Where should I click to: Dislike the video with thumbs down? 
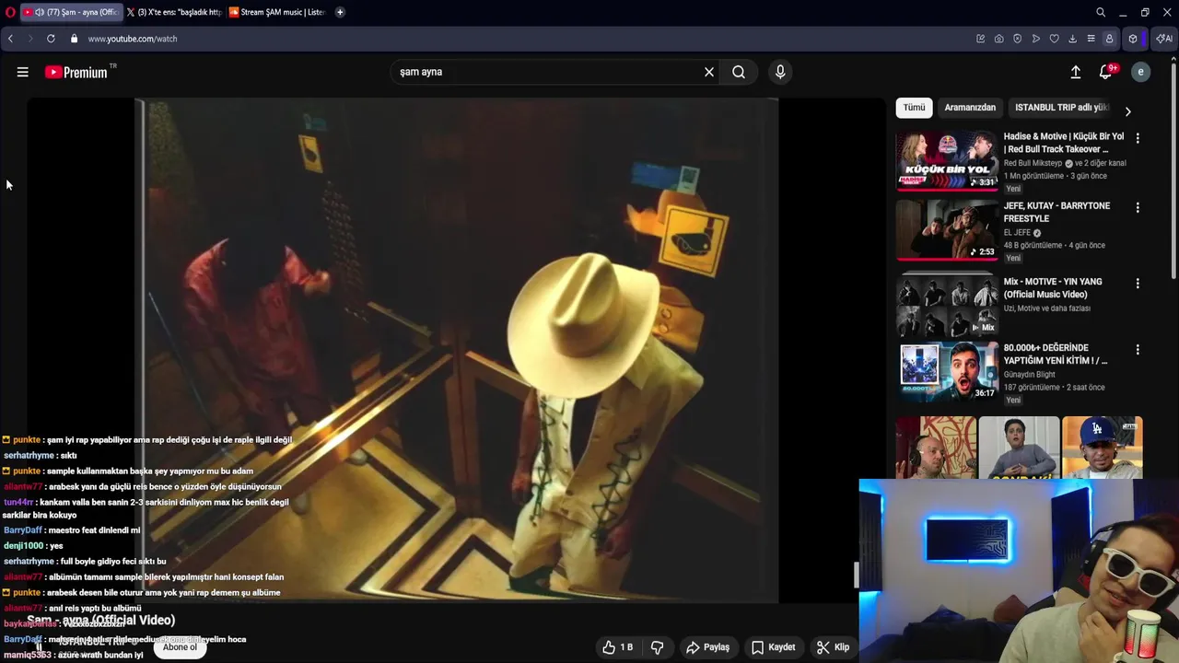657,647
